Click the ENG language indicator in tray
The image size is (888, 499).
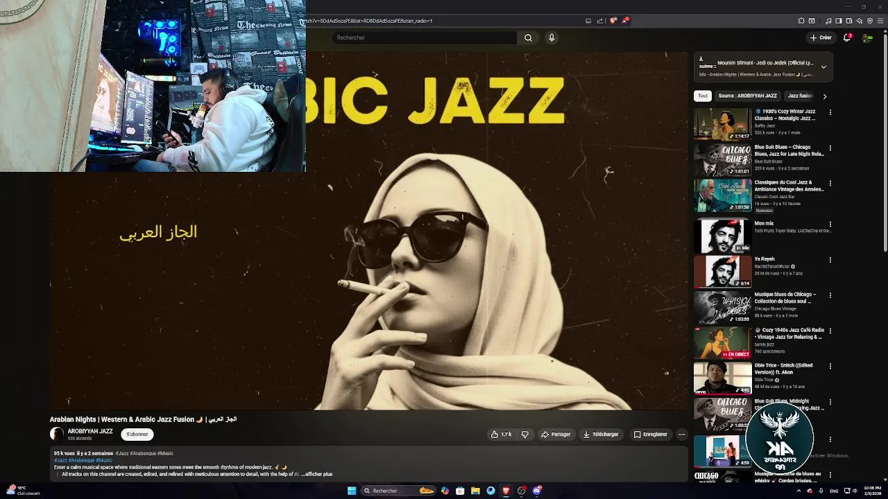tap(834, 491)
